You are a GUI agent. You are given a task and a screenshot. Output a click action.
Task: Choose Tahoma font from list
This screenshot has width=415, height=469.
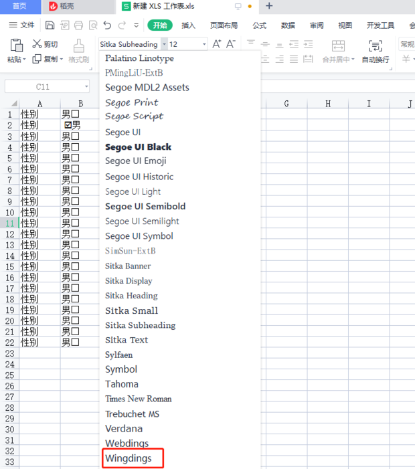click(x=122, y=384)
